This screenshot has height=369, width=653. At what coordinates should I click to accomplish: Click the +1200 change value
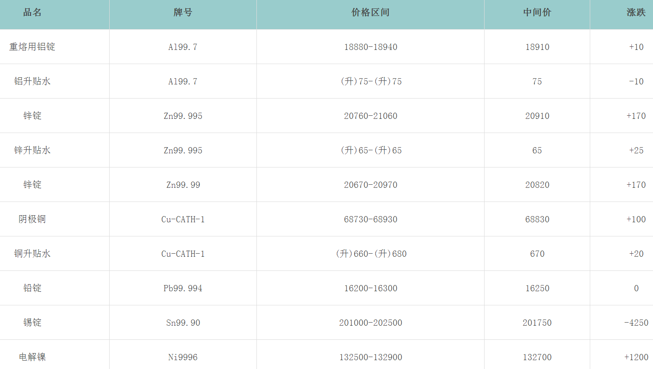coord(636,357)
